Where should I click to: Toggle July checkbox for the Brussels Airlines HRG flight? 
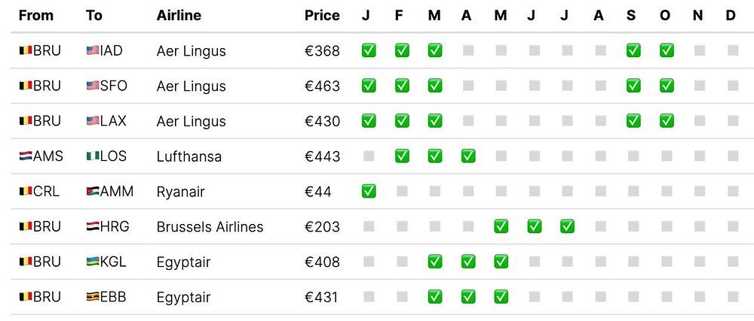pos(567,226)
